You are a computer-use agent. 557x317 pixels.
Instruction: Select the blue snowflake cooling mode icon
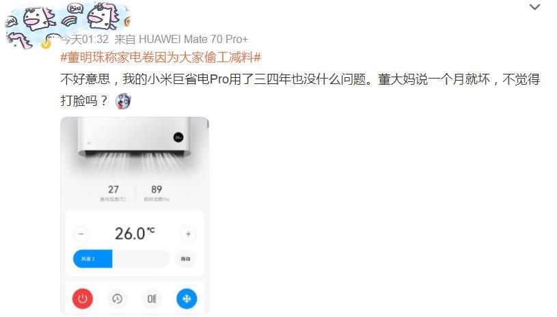tap(187, 299)
